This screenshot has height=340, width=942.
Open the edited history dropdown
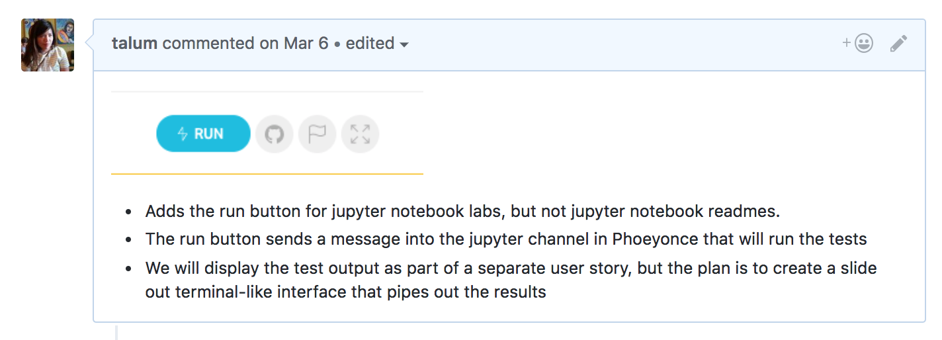(x=376, y=44)
